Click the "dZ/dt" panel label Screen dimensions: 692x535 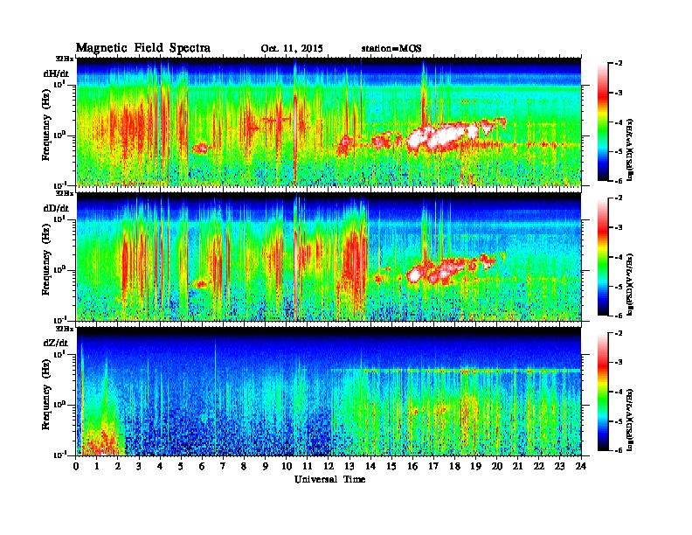point(56,343)
